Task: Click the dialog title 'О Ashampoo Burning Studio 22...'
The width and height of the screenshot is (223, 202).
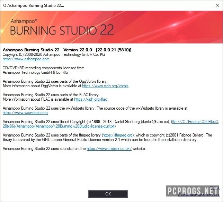Action: coord(34,6)
